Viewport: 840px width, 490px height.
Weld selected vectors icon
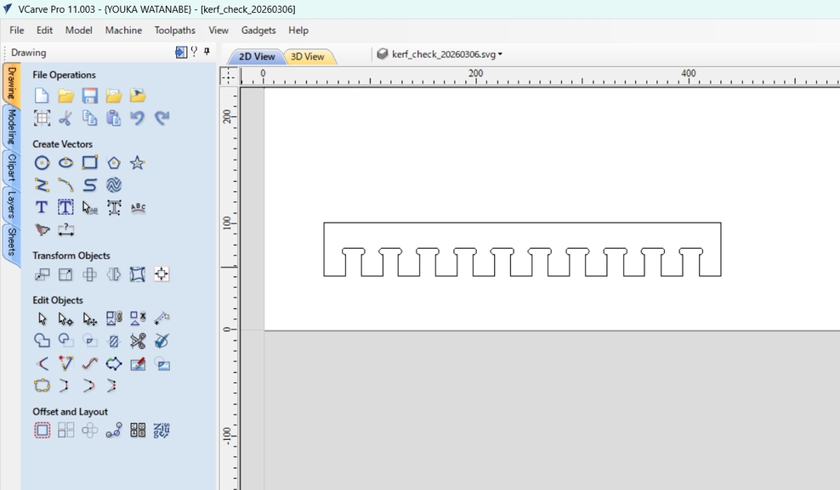[x=42, y=341]
